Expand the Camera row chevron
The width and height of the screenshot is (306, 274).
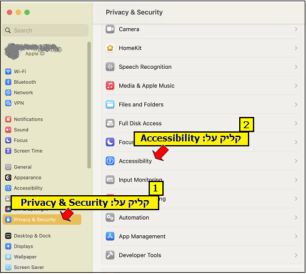point(296,29)
